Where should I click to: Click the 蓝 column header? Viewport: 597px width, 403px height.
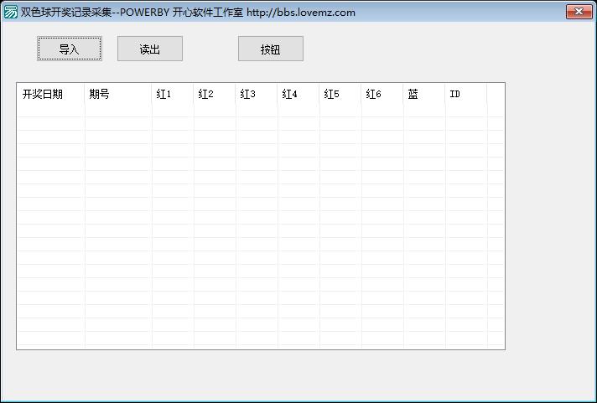424,94
